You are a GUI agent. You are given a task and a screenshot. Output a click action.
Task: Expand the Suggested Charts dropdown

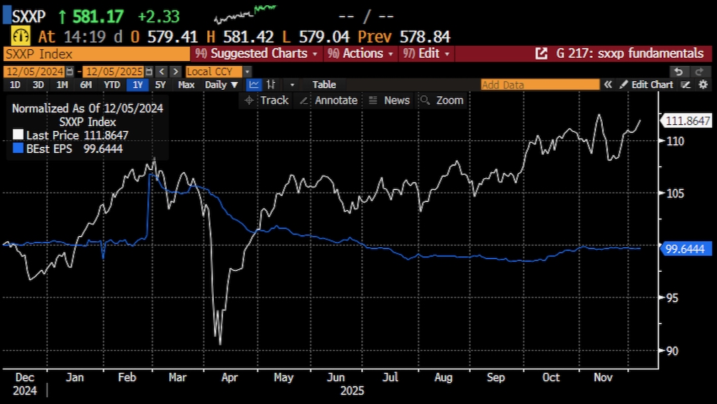tap(259, 54)
